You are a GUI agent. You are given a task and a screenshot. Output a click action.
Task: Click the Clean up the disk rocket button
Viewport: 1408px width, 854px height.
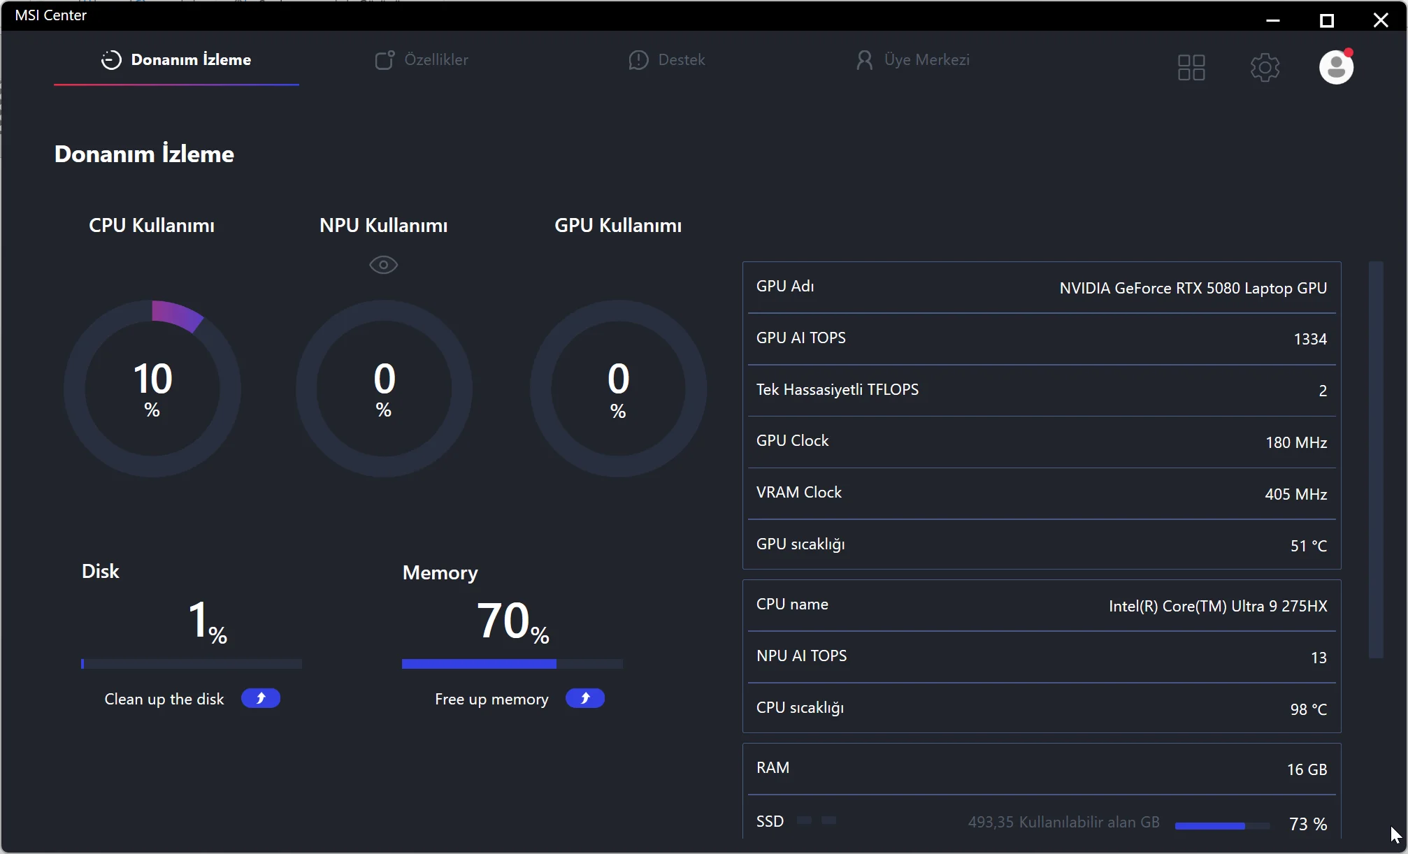(261, 698)
